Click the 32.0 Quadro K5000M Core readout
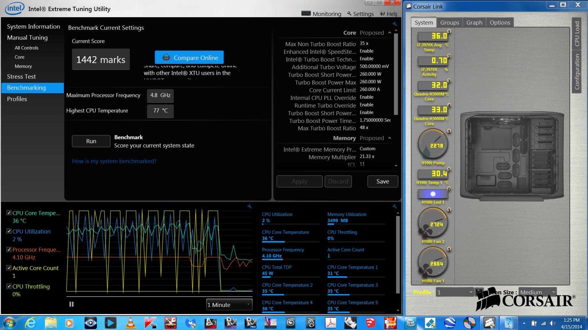 pyautogui.click(x=433, y=85)
